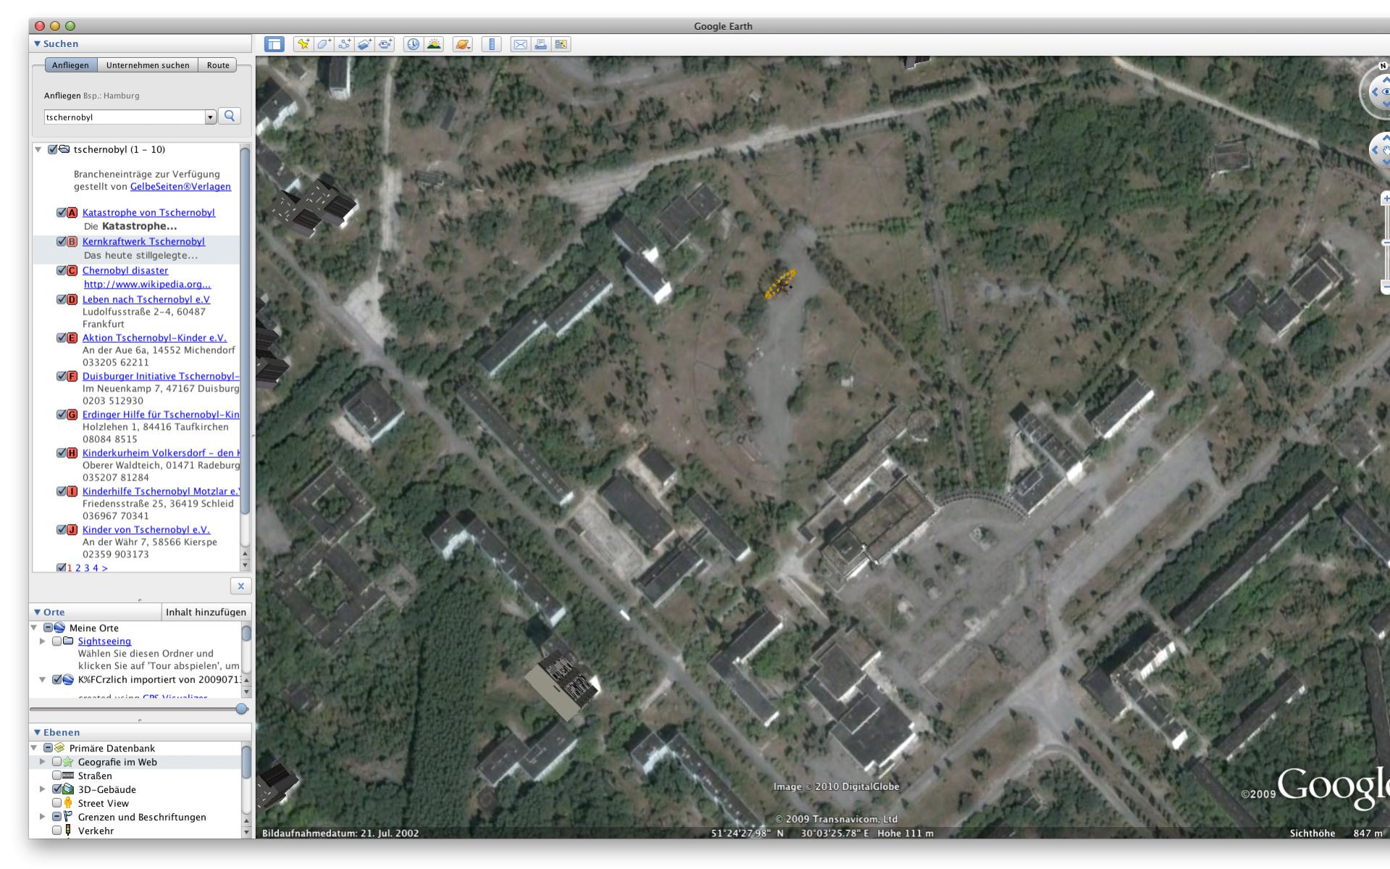The image size is (1390, 869).
Task: Enable the Straßen layer checkbox
Action: 56,776
